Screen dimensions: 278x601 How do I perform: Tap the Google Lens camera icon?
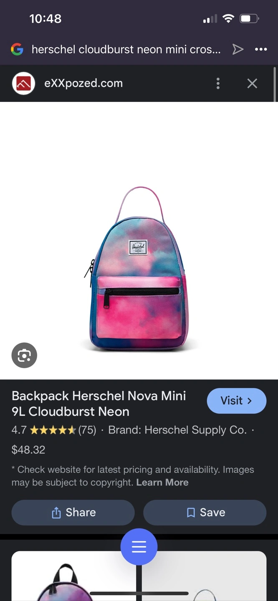[x=24, y=355]
